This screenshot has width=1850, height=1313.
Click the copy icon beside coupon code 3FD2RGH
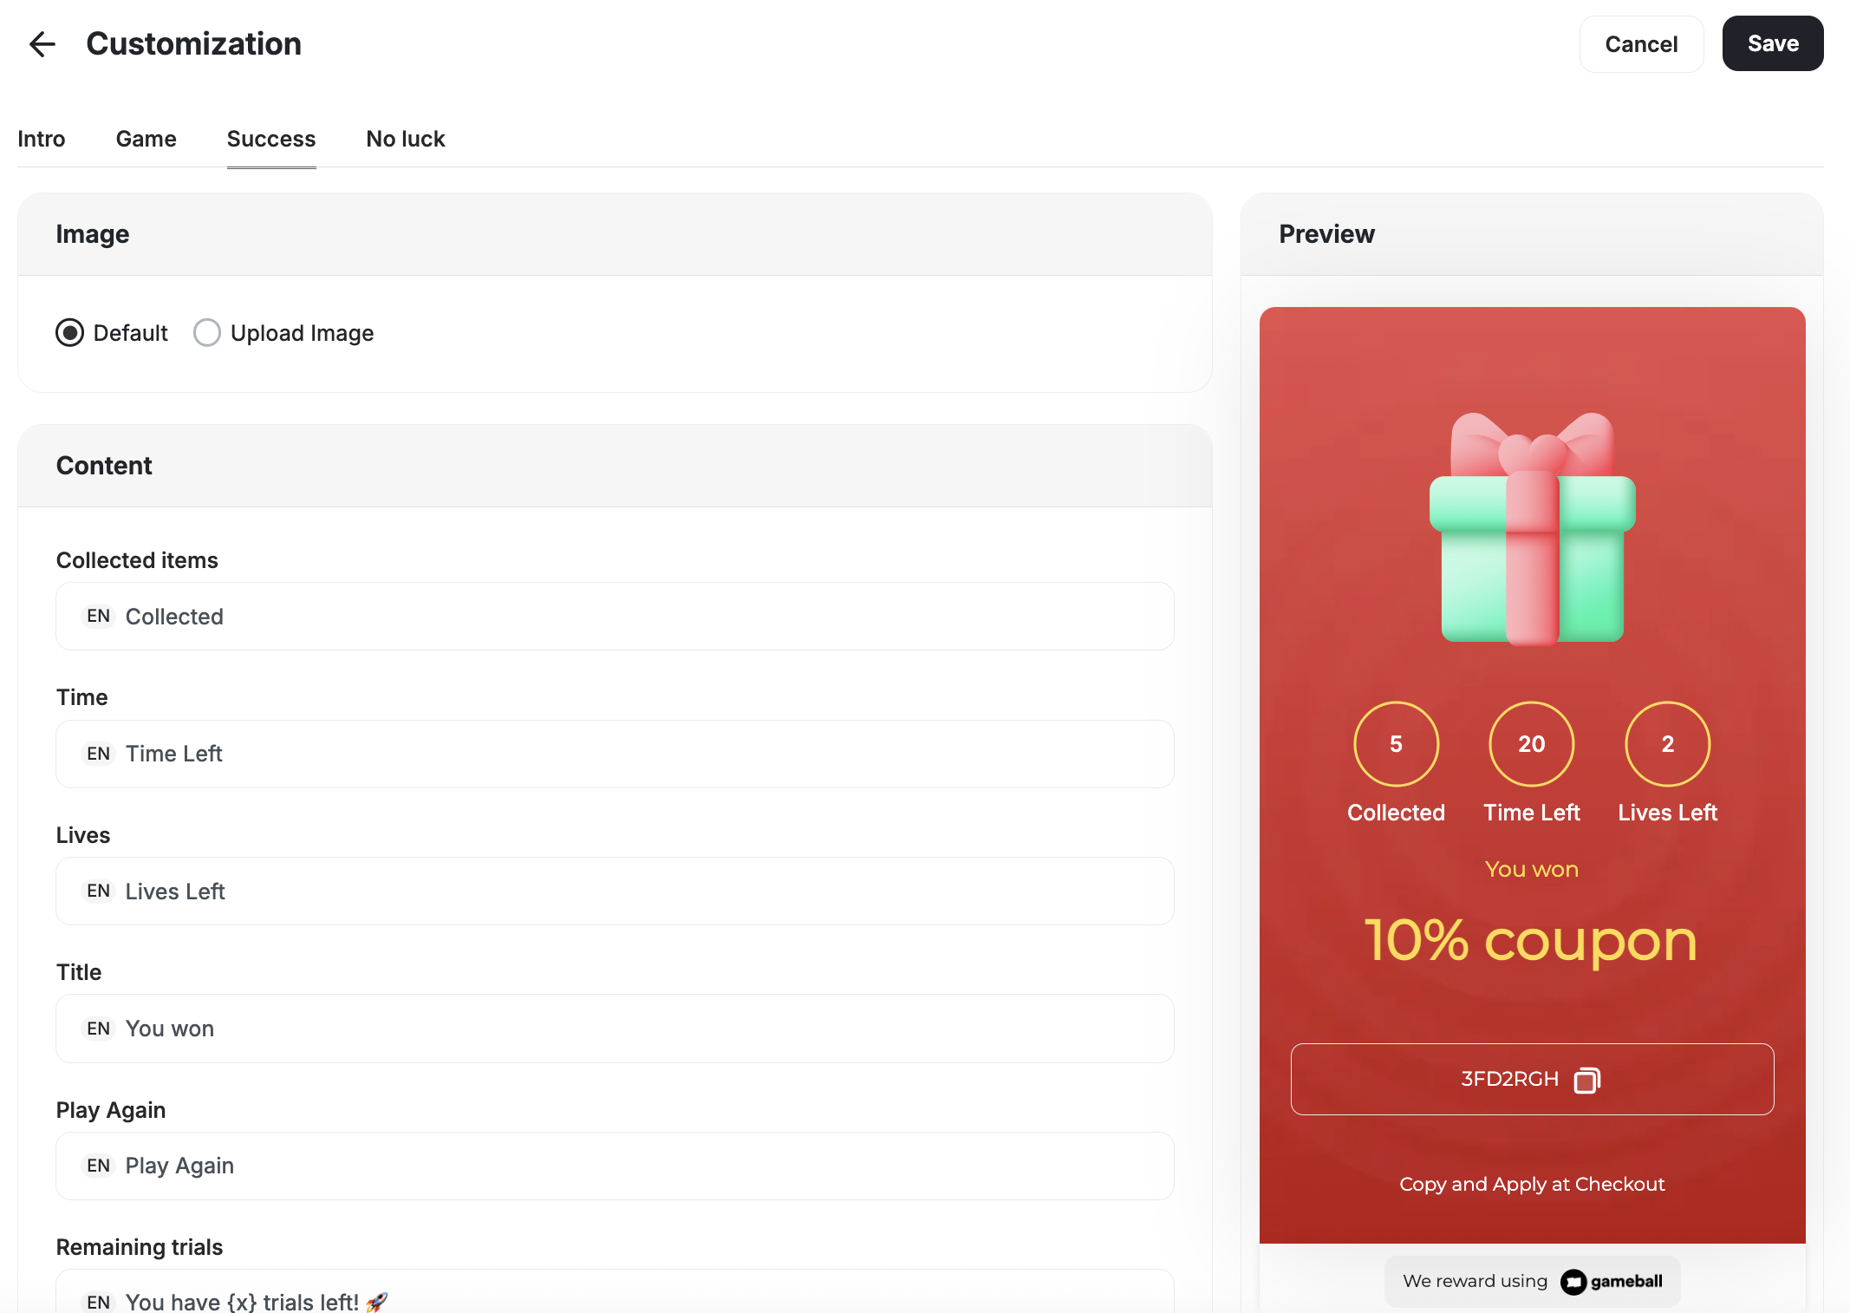[x=1586, y=1080]
